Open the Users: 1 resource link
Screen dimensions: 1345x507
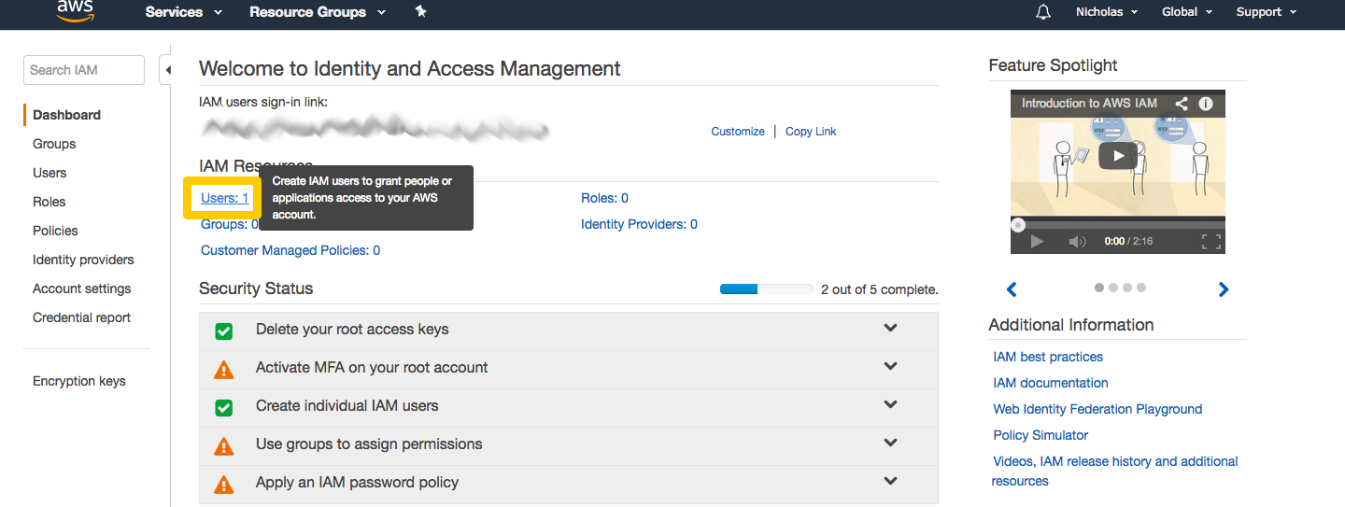(225, 198)
